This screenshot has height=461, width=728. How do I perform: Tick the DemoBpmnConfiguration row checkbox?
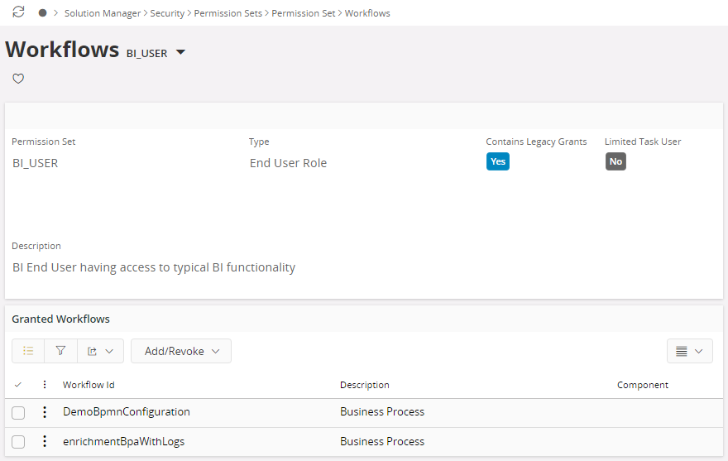click(18, 412)
